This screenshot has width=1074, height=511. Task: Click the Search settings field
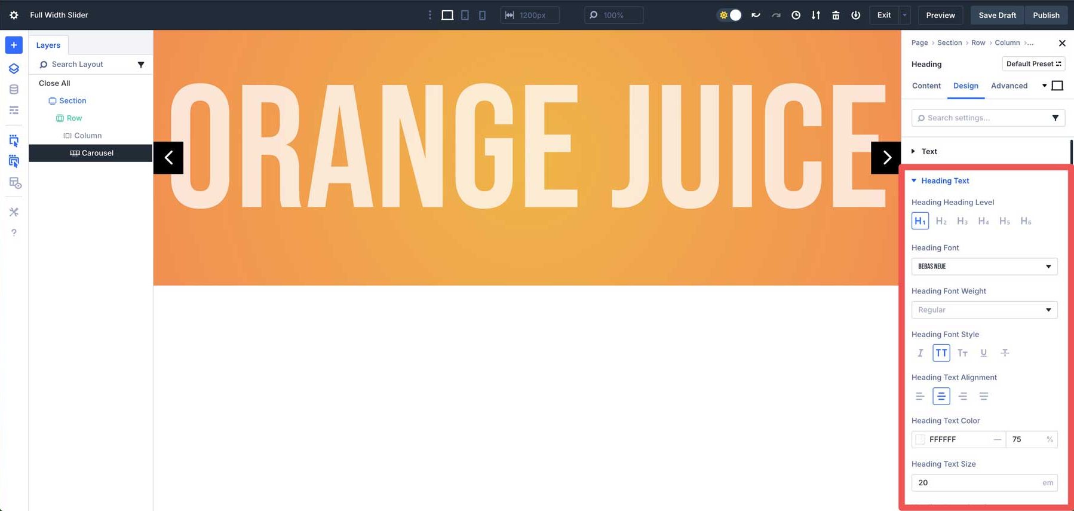(989, 118)
